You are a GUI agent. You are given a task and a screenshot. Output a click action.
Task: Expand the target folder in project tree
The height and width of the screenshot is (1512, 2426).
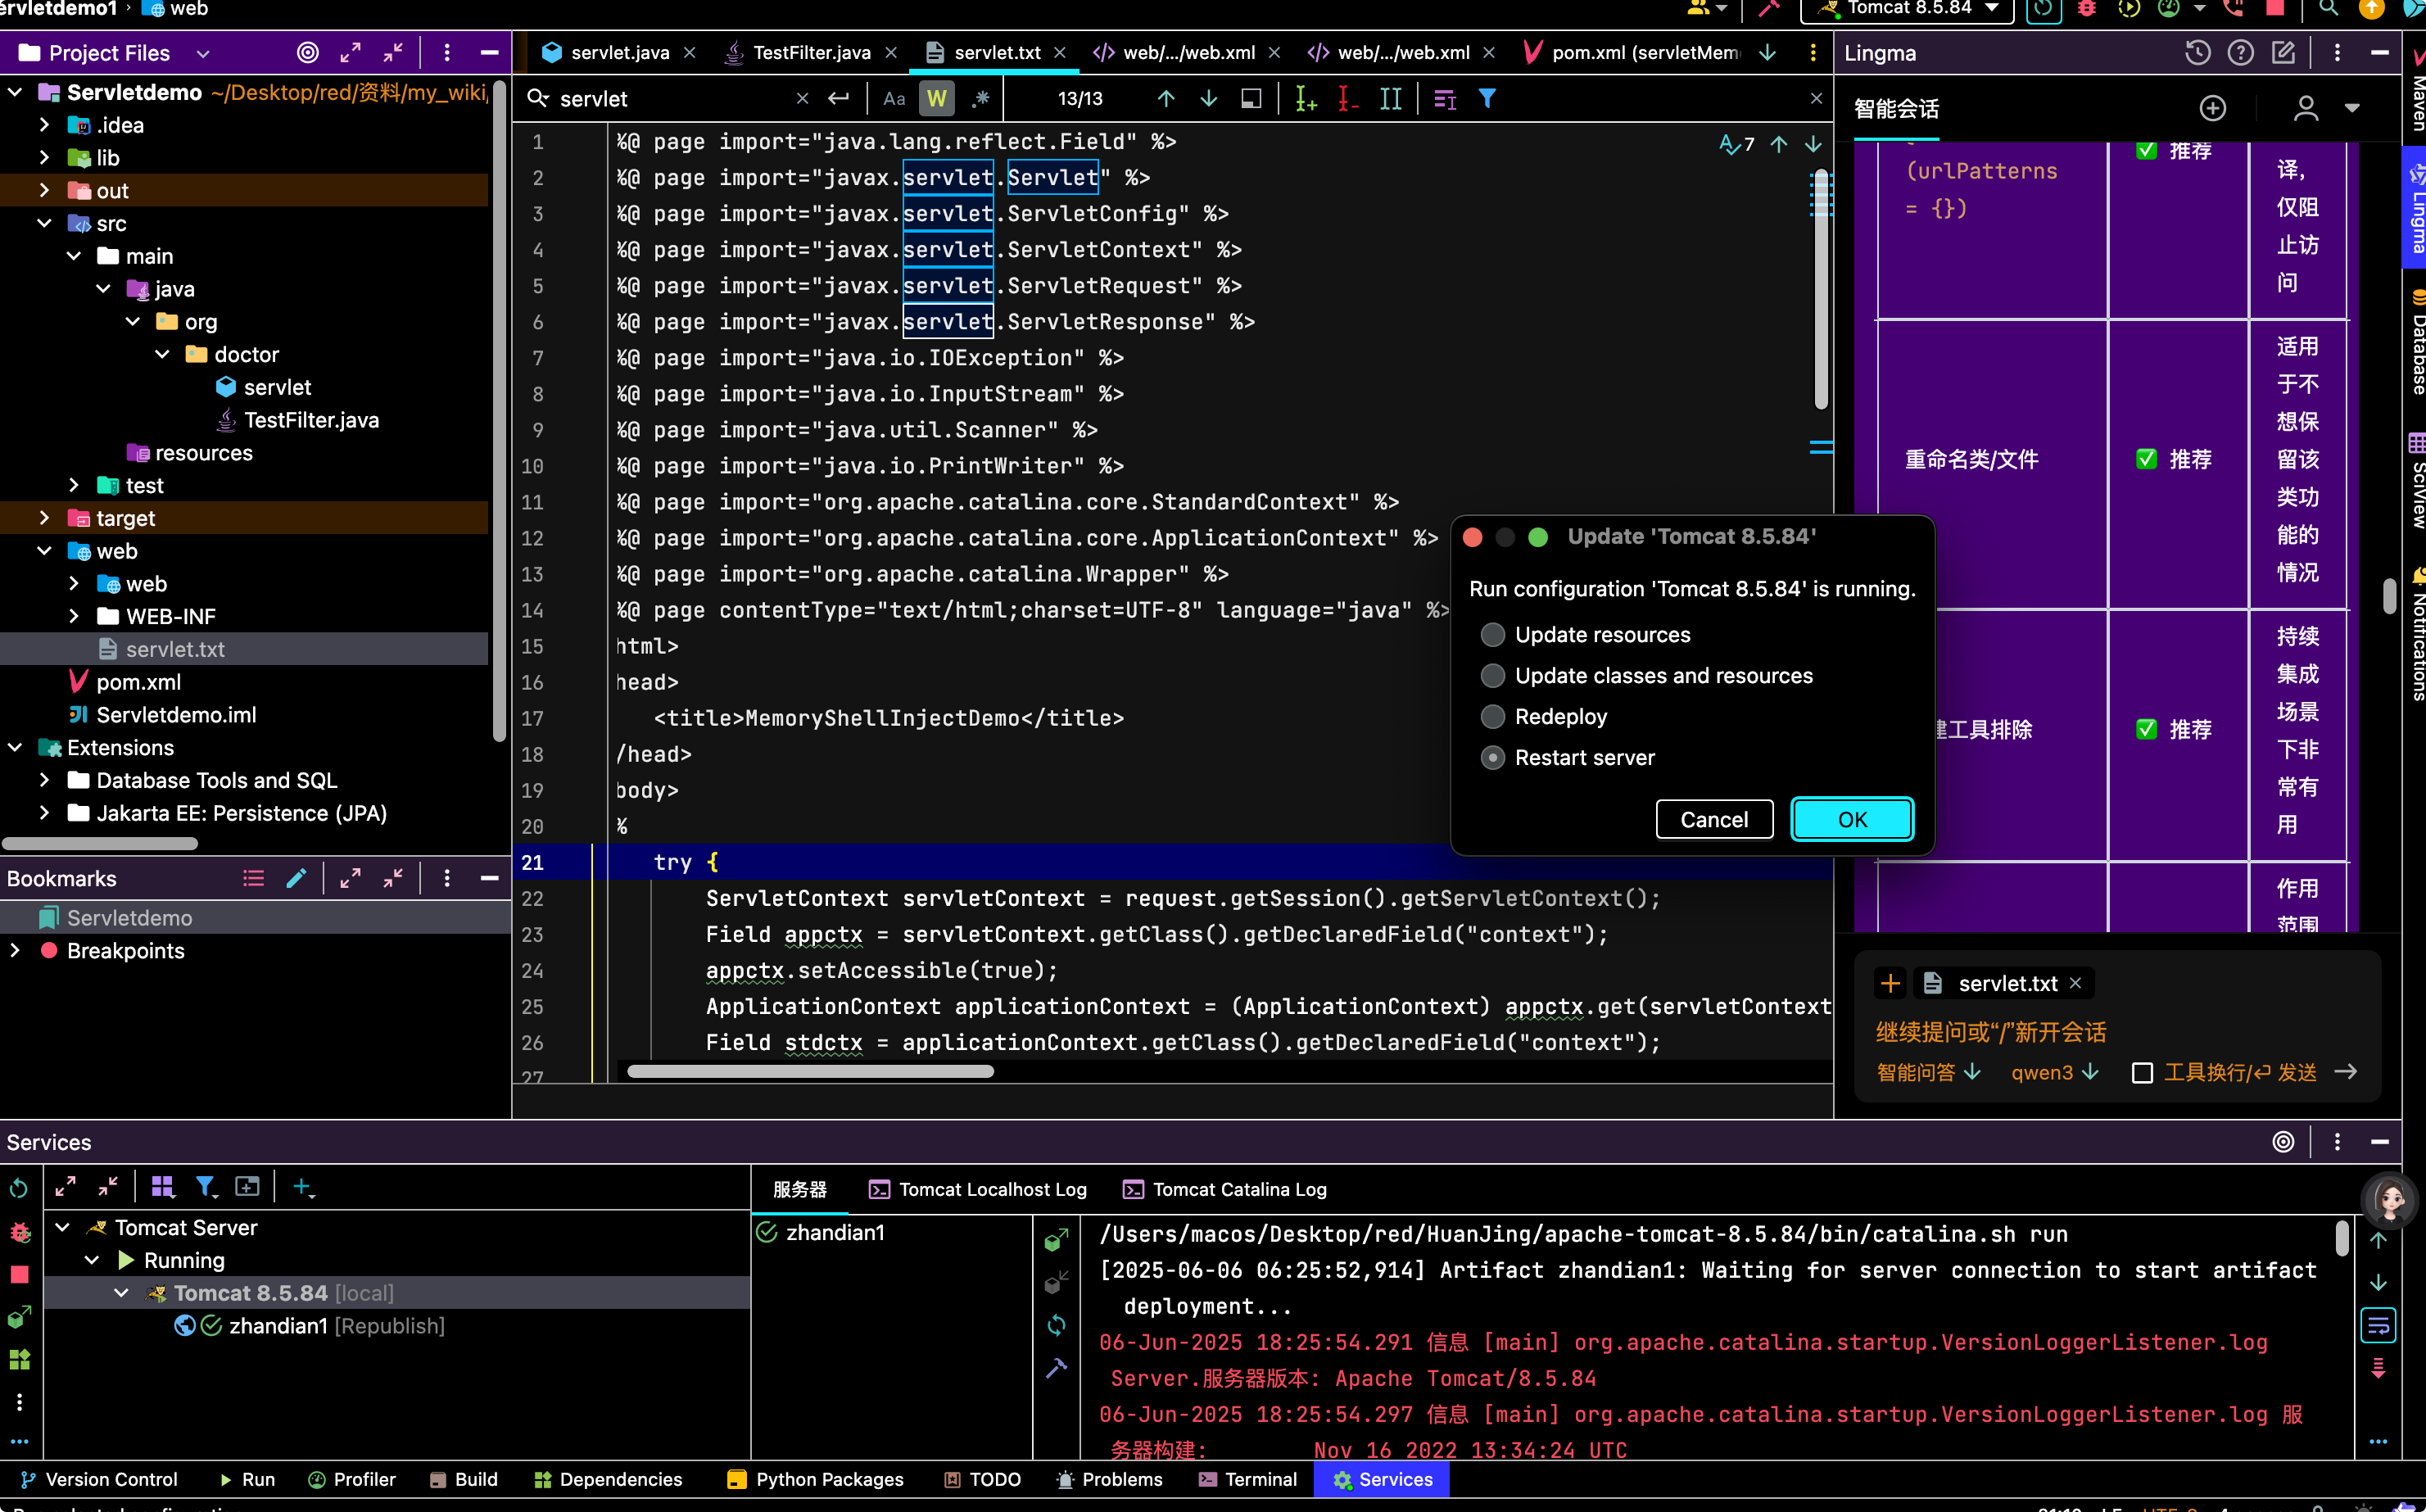click(44, 518)
